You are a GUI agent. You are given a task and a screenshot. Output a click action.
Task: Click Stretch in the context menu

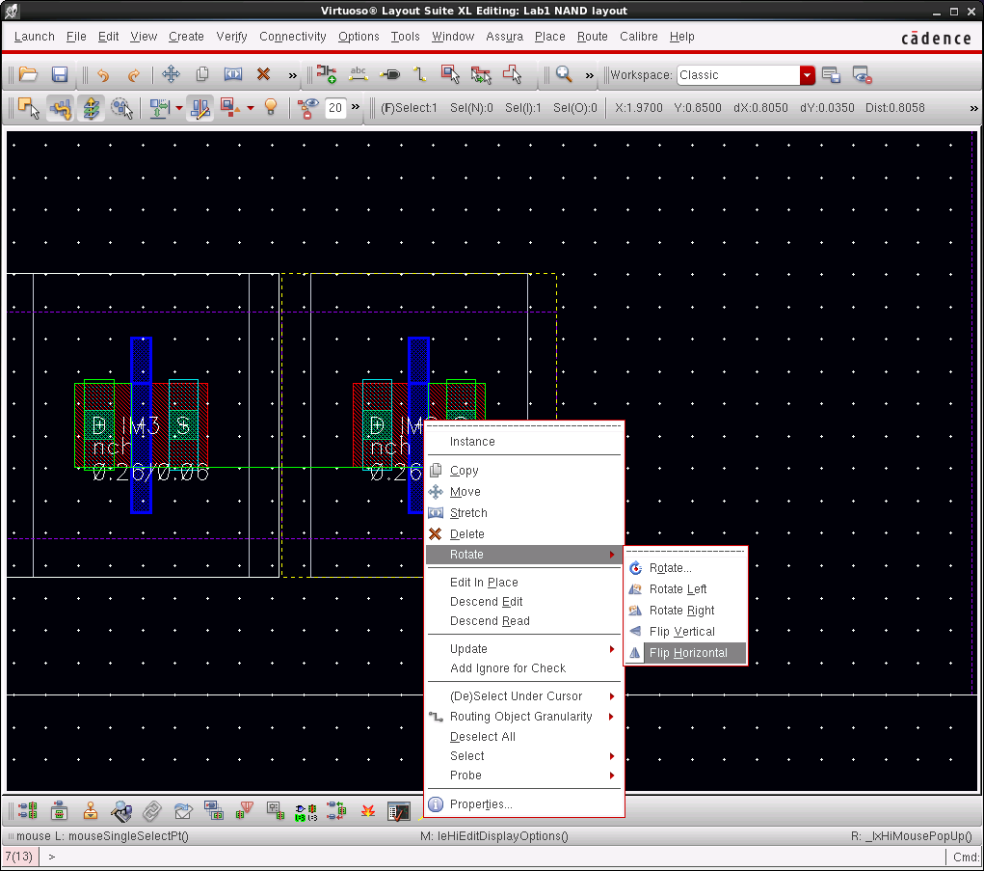(x=524, y=513)
